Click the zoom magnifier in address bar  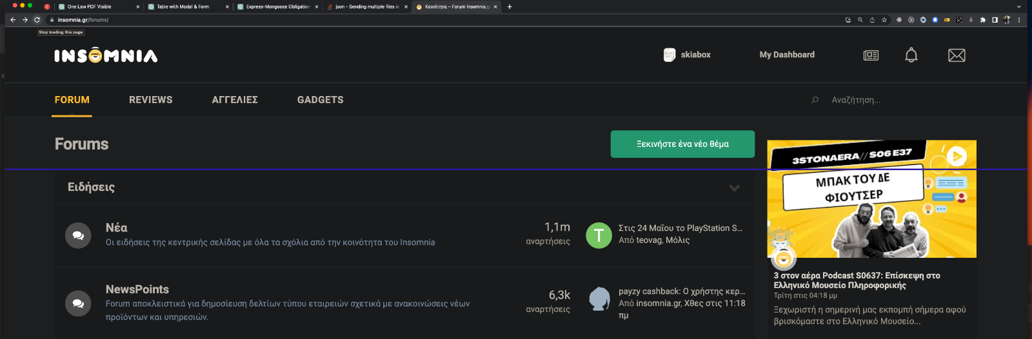pos(860,20)
